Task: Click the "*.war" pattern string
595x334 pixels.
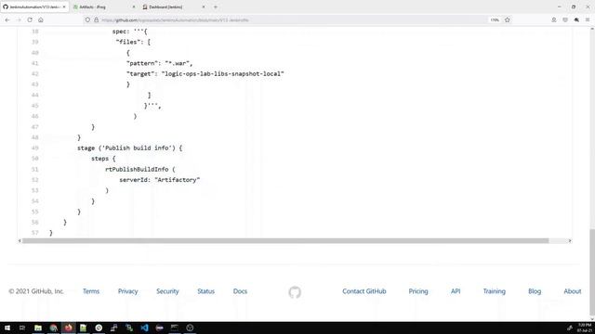Action: coord(178,63)
